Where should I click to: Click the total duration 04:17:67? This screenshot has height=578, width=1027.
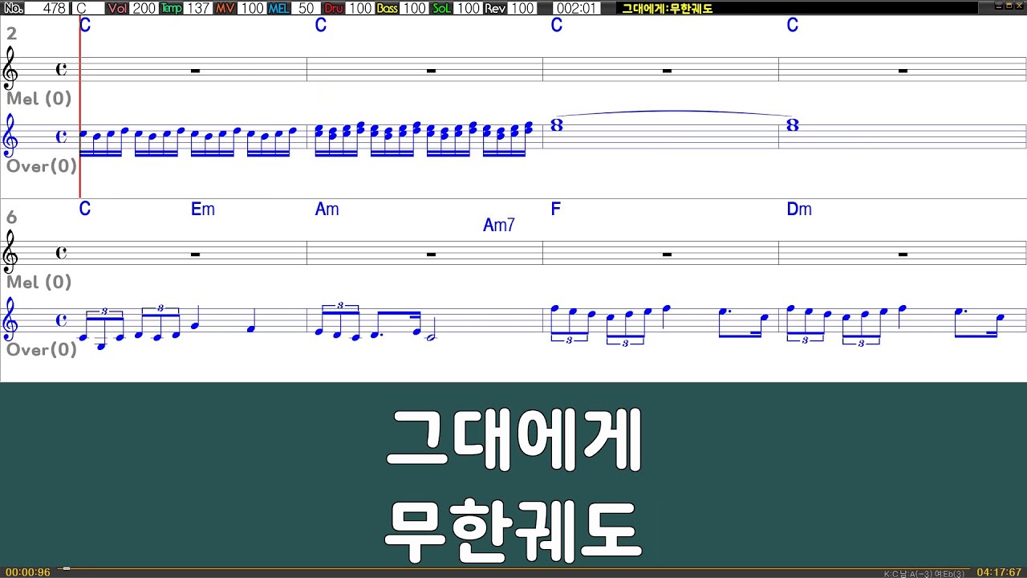click(x=999, y=572)
